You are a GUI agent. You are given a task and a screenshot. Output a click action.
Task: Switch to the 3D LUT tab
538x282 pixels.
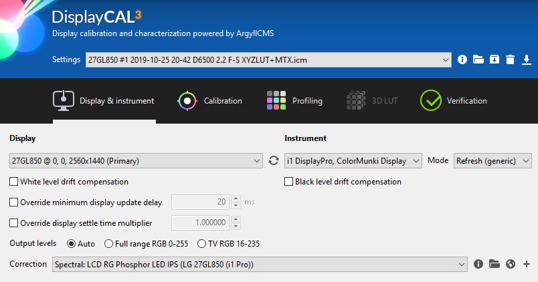coord(372,101)
